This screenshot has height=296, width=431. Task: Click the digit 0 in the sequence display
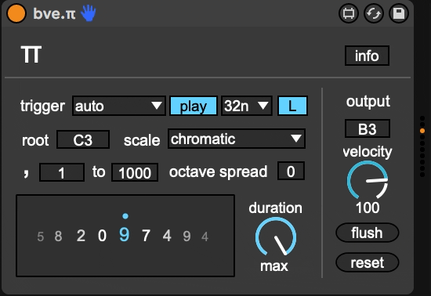coord(102,236)
